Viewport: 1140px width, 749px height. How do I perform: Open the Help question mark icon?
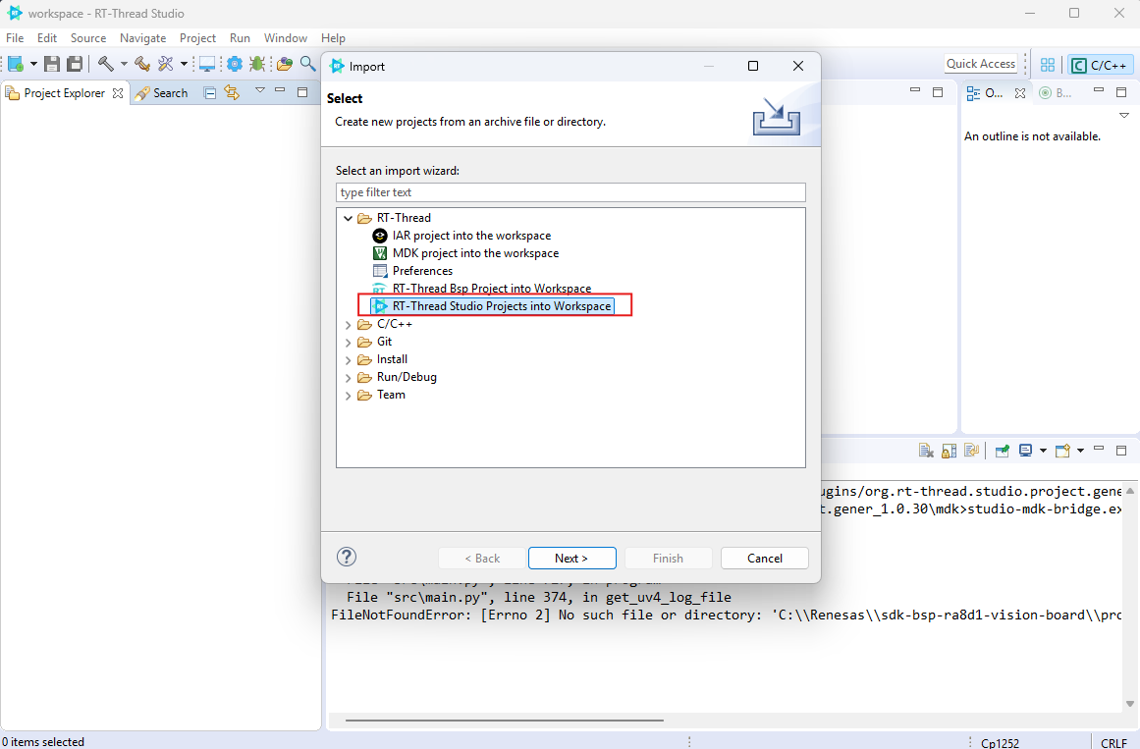click(x=347, y=558)
